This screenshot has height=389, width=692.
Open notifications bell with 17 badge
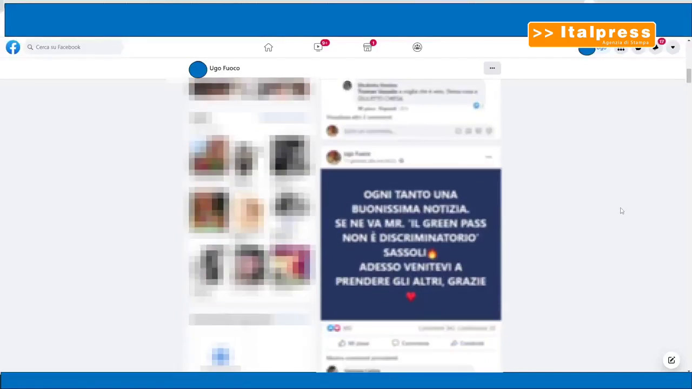tap(656, 48)
